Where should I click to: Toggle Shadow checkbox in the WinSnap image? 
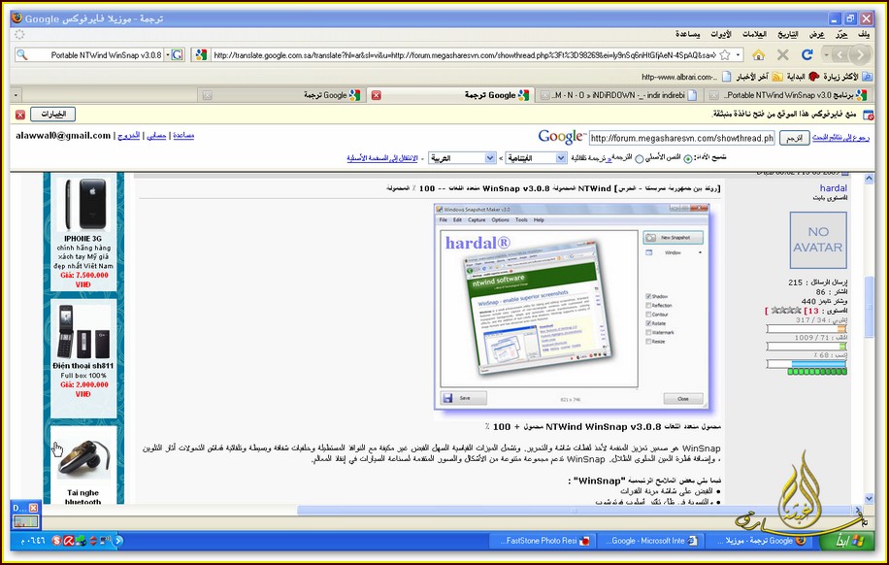point(648,296)
